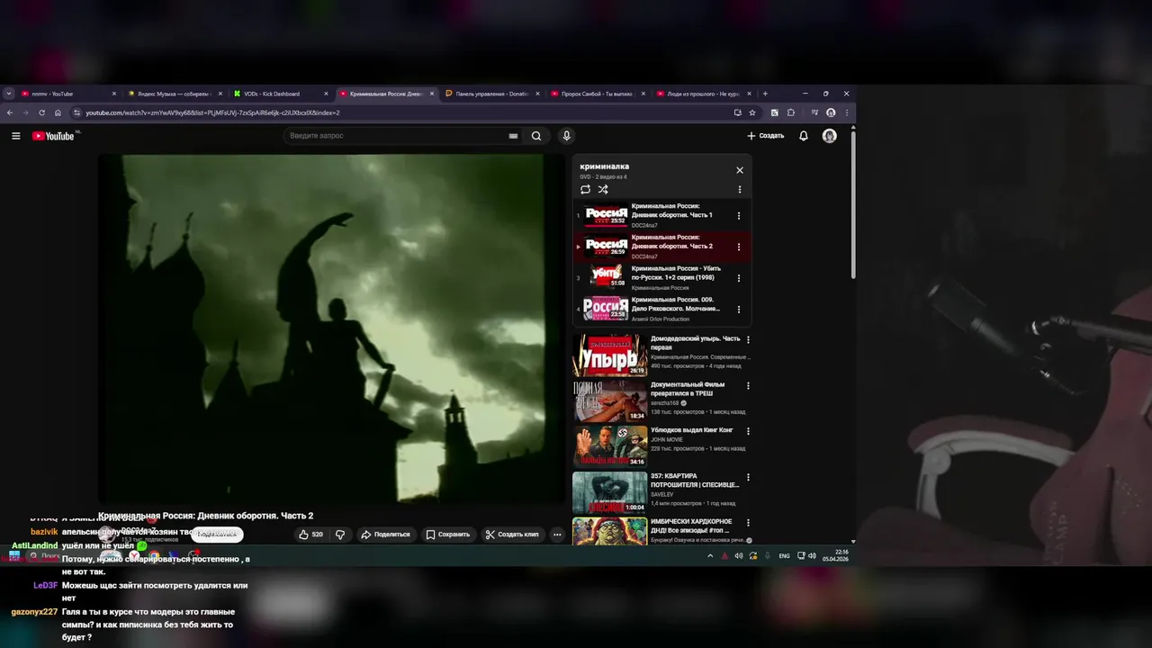Click the Сохранить save button

448,535
